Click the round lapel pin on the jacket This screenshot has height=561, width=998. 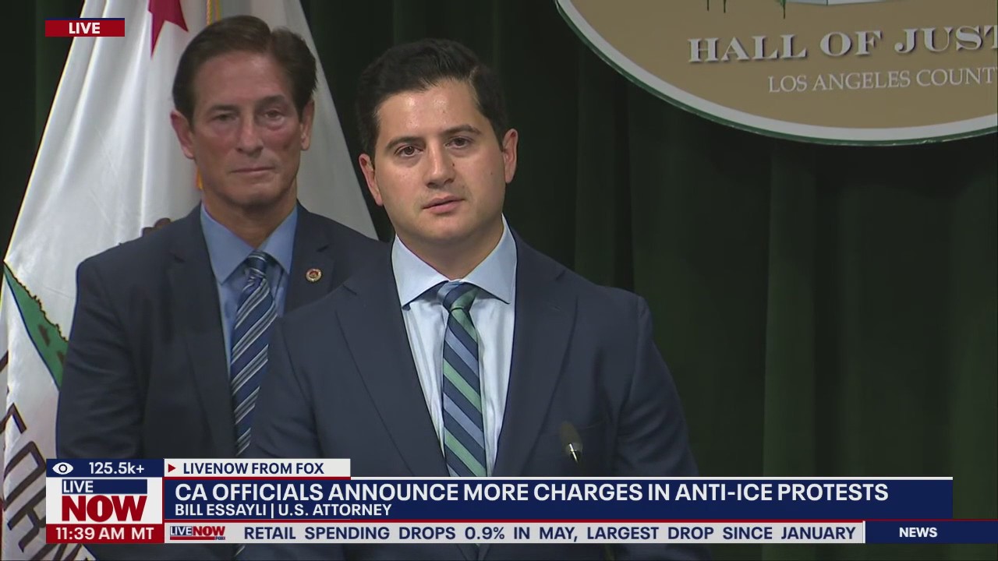click(313, 274)
